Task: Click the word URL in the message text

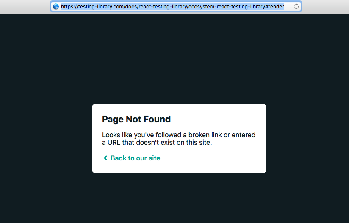Action: (x=114, y=142)
